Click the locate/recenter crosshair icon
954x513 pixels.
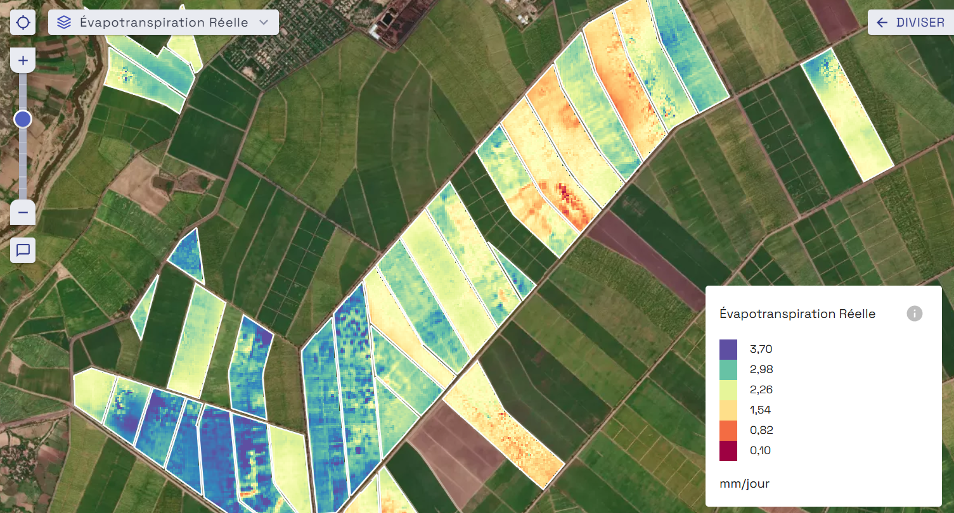(x=23, y=23)
